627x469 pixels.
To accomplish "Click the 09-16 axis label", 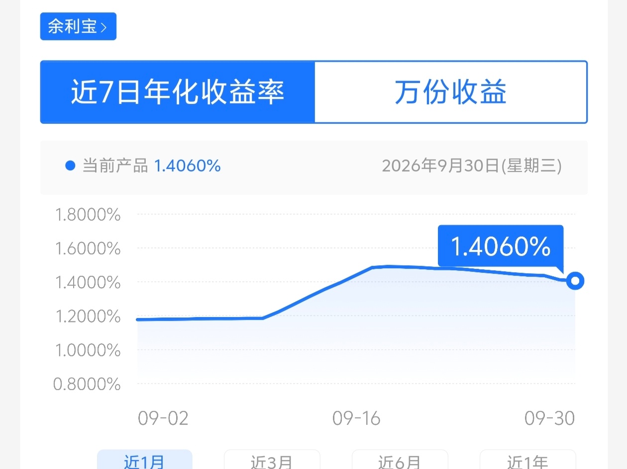I will tap(356, 418).
